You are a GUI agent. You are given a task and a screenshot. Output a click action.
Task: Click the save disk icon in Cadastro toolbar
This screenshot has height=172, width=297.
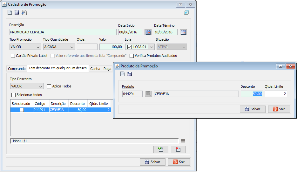pyautogui.click(x=17, y=12)
